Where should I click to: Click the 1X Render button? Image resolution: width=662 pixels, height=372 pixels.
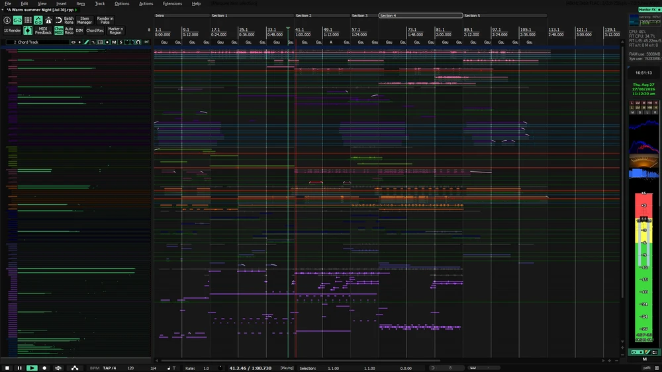tap(12, 30)
